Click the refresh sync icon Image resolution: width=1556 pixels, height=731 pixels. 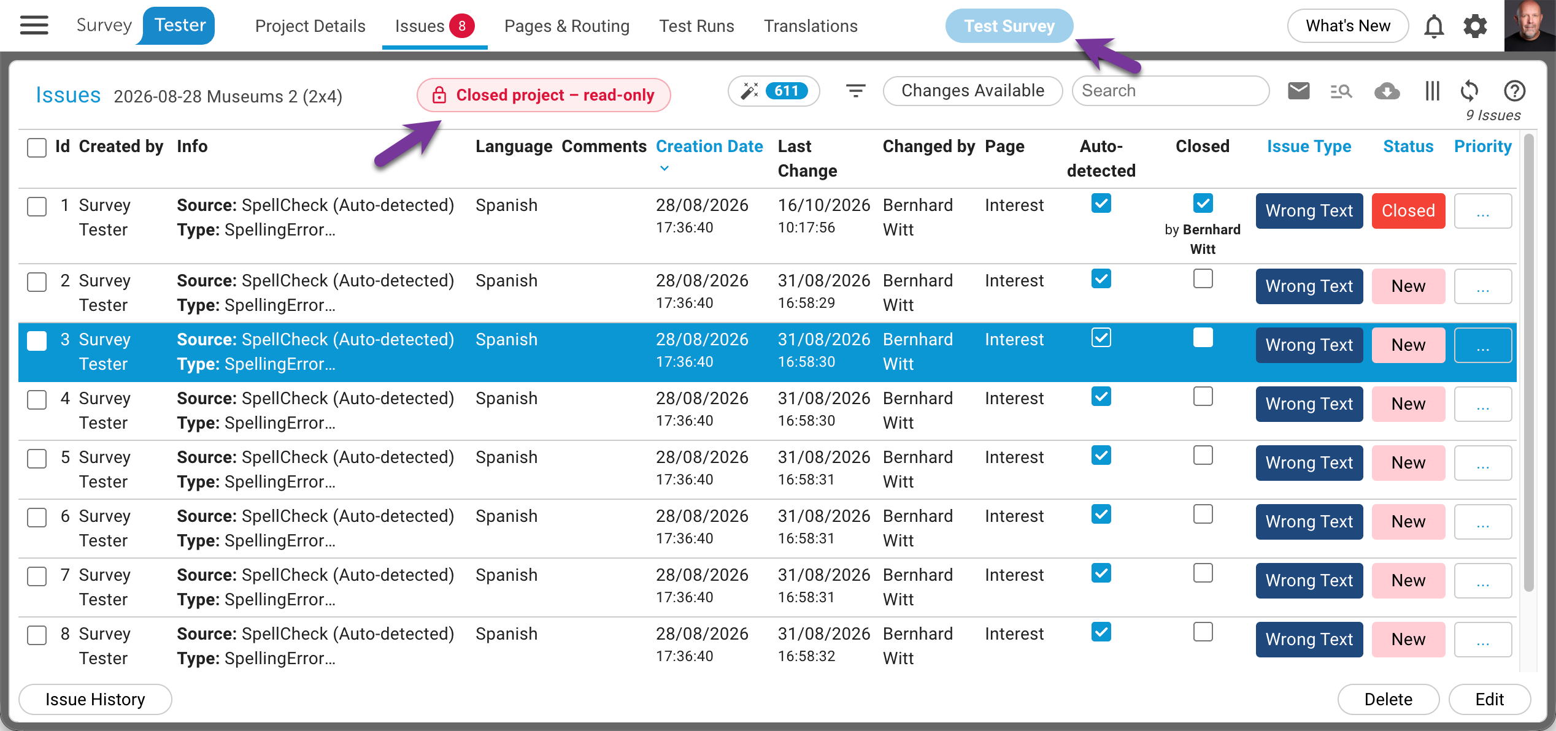[x=1469, y=91]
